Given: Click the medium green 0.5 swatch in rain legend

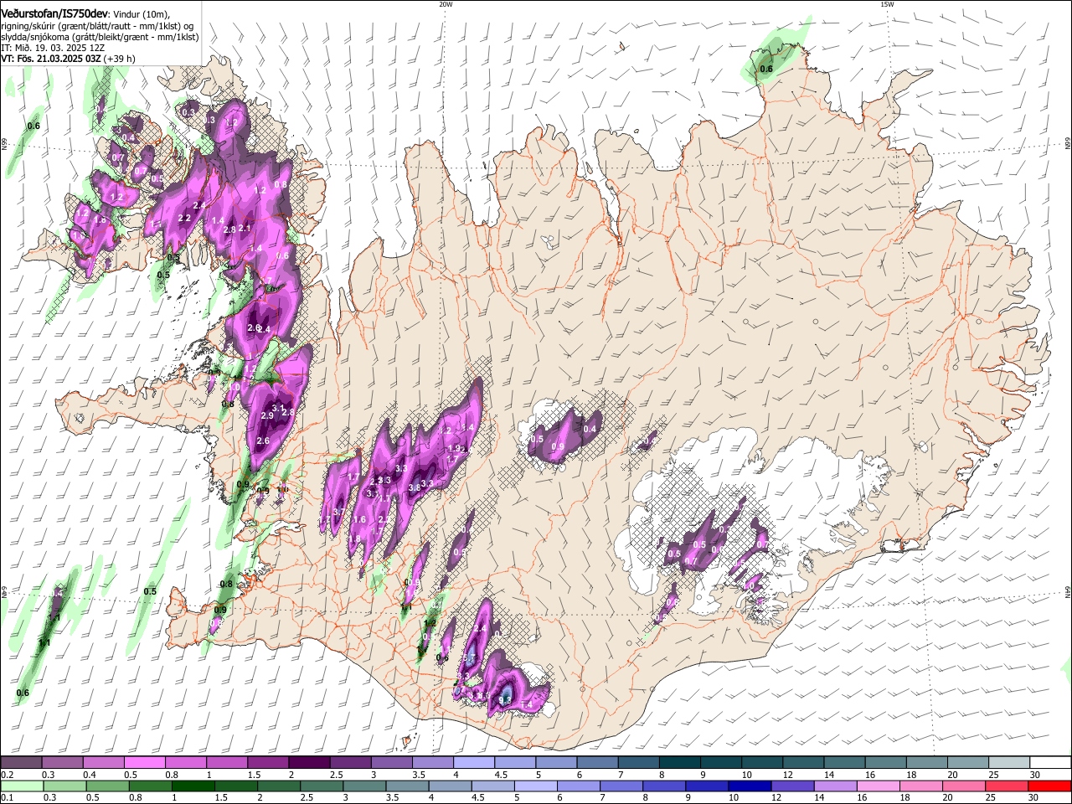Looking at the screenshot, I should click(107, 786).
